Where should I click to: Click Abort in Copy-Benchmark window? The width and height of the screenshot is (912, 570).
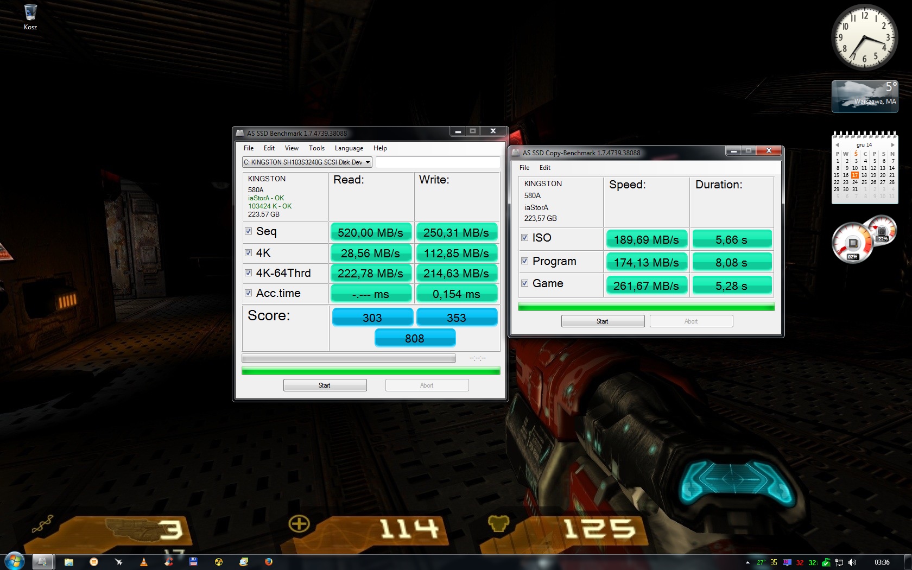(691, 321)
